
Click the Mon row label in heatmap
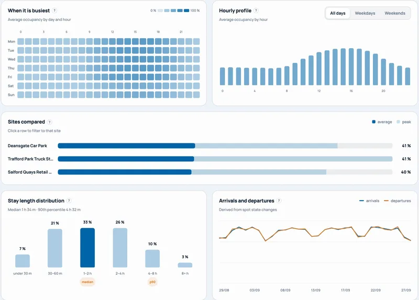point(12,42)
